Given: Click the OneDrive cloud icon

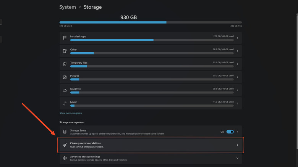Looking at the screenshot, I should [65, 90].
